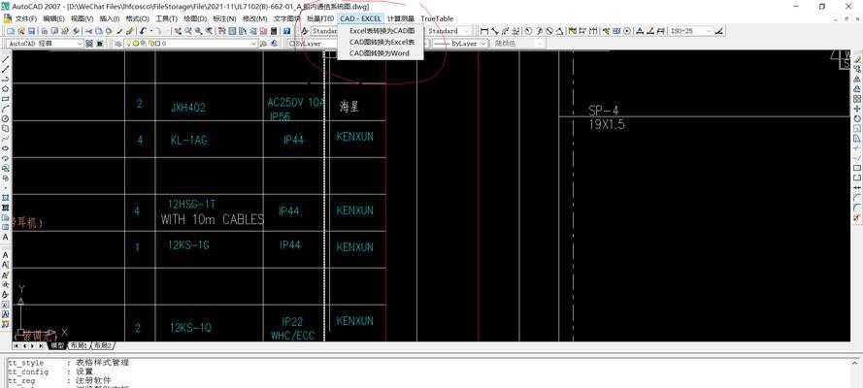Click the Dimension Style icon after the ISO-25 box
Screen dimensions: 863x388
(x=719, y=31)
